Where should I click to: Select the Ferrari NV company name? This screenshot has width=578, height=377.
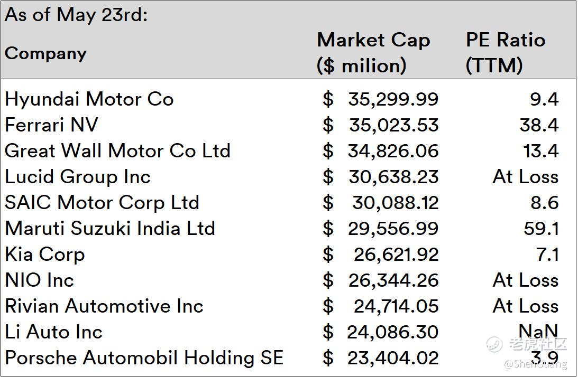tap(51, 125)
